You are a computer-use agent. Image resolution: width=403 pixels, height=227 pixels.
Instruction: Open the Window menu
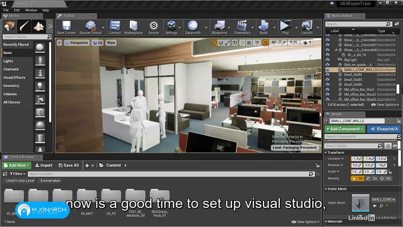click(x=31, y=10)
